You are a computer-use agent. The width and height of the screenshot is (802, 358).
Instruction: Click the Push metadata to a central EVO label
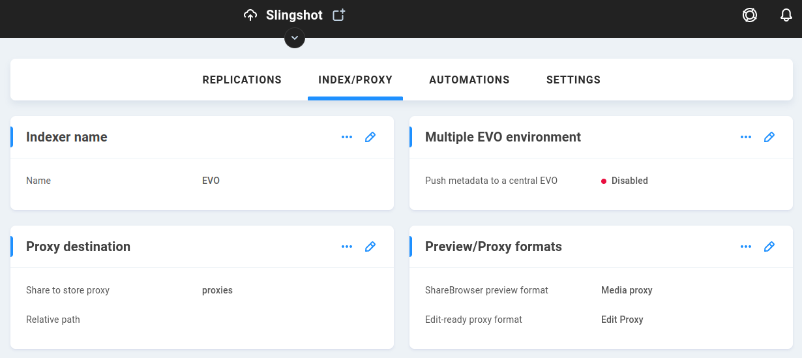(491, 181)
